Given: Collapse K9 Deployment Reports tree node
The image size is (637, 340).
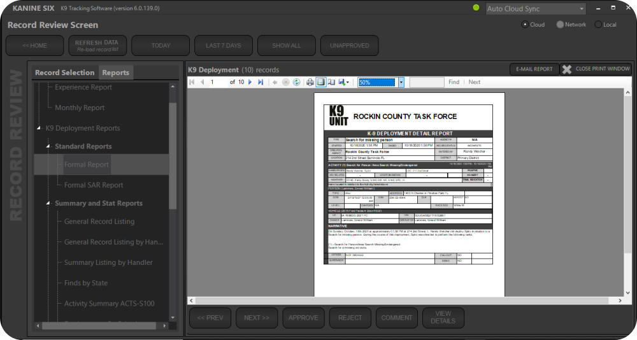Looking at the screenshot, I should 39,128.
